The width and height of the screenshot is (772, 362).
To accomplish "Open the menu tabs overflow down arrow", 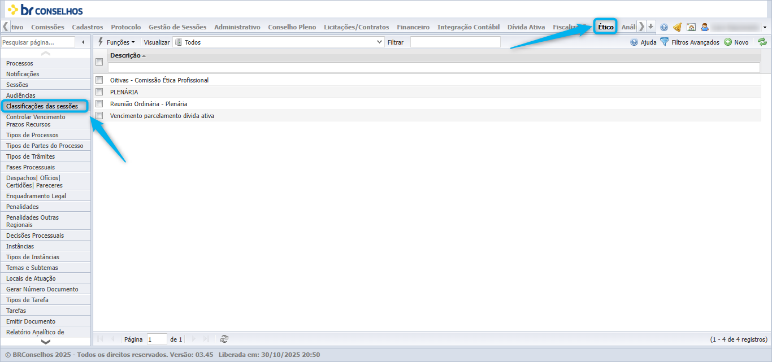I will (x=651, y=27).
